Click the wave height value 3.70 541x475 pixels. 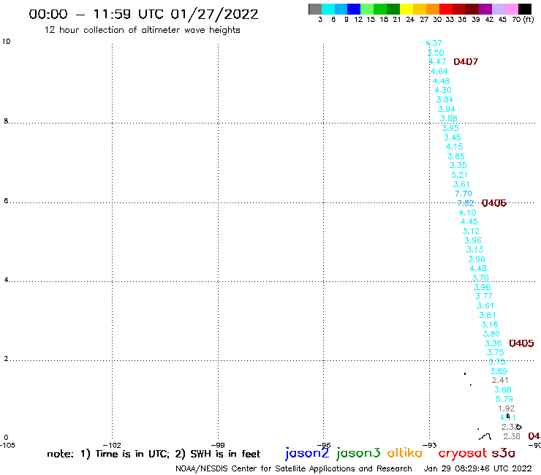480,278
